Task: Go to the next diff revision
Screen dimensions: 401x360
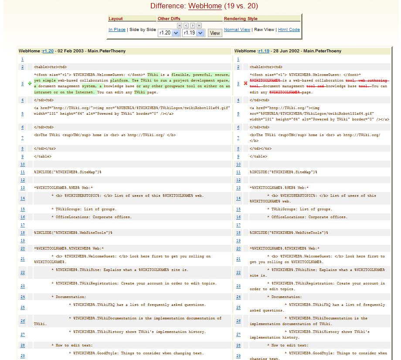Action: [x=193, y=26]
